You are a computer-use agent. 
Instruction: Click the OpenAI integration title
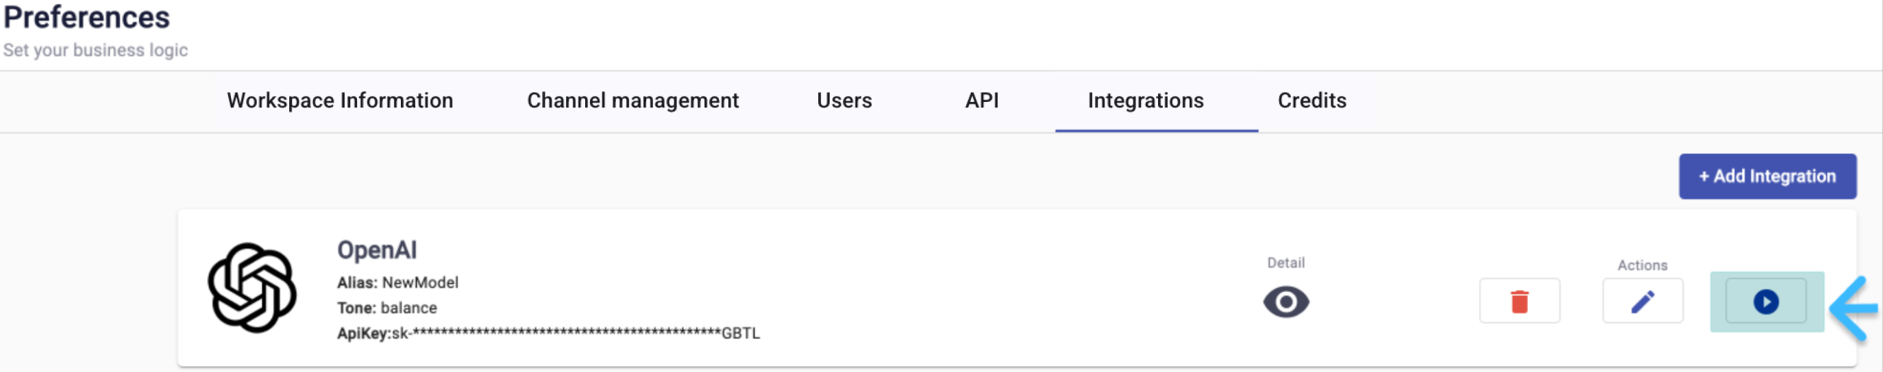(x=376, y=250)
